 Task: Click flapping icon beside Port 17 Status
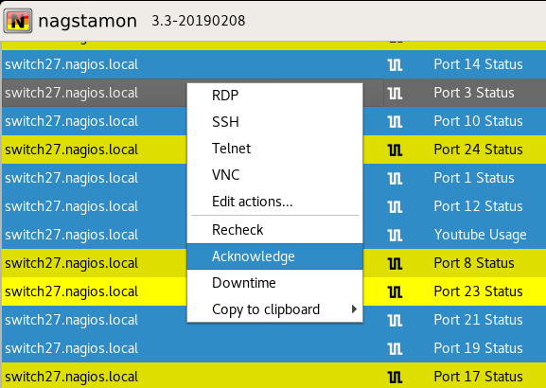coord(395,377)
